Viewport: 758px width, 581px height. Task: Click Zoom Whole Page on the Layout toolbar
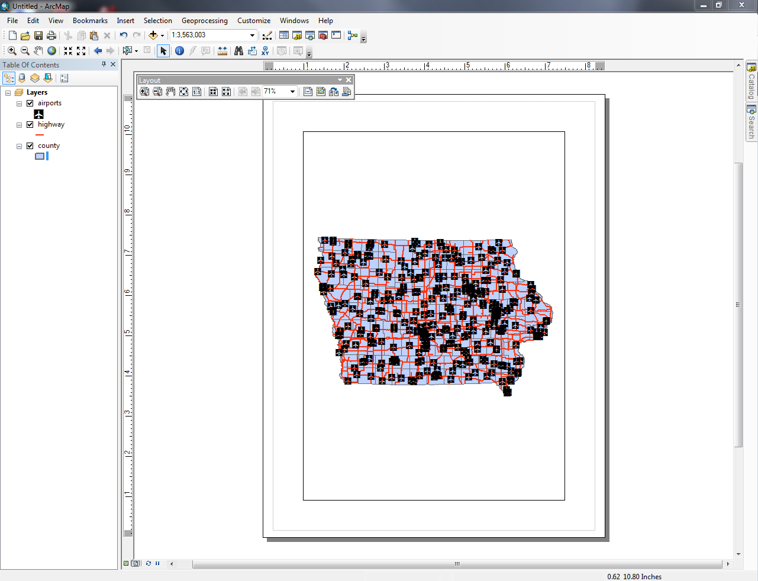(183, 92)
